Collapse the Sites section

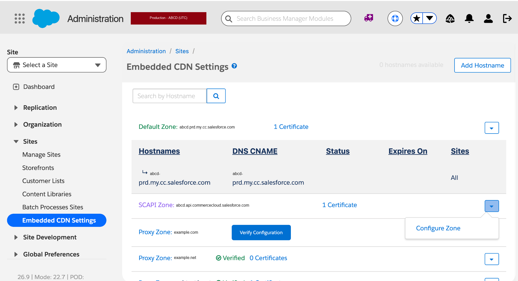[16, 141]
